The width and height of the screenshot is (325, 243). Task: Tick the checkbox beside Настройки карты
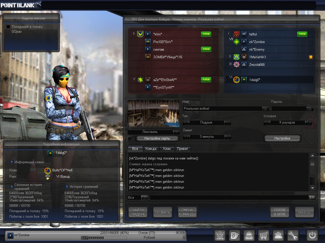pos(129,138)
